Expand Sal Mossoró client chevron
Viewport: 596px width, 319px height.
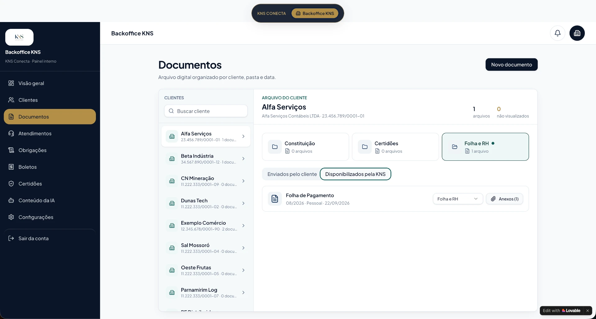pyautogui.click(x=243, y=248)
